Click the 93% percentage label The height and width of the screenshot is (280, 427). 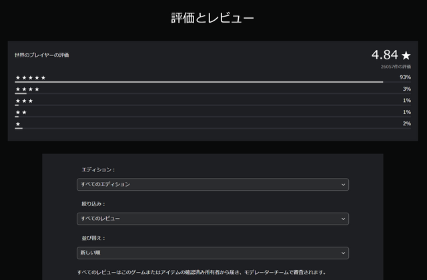click(405, 78)
